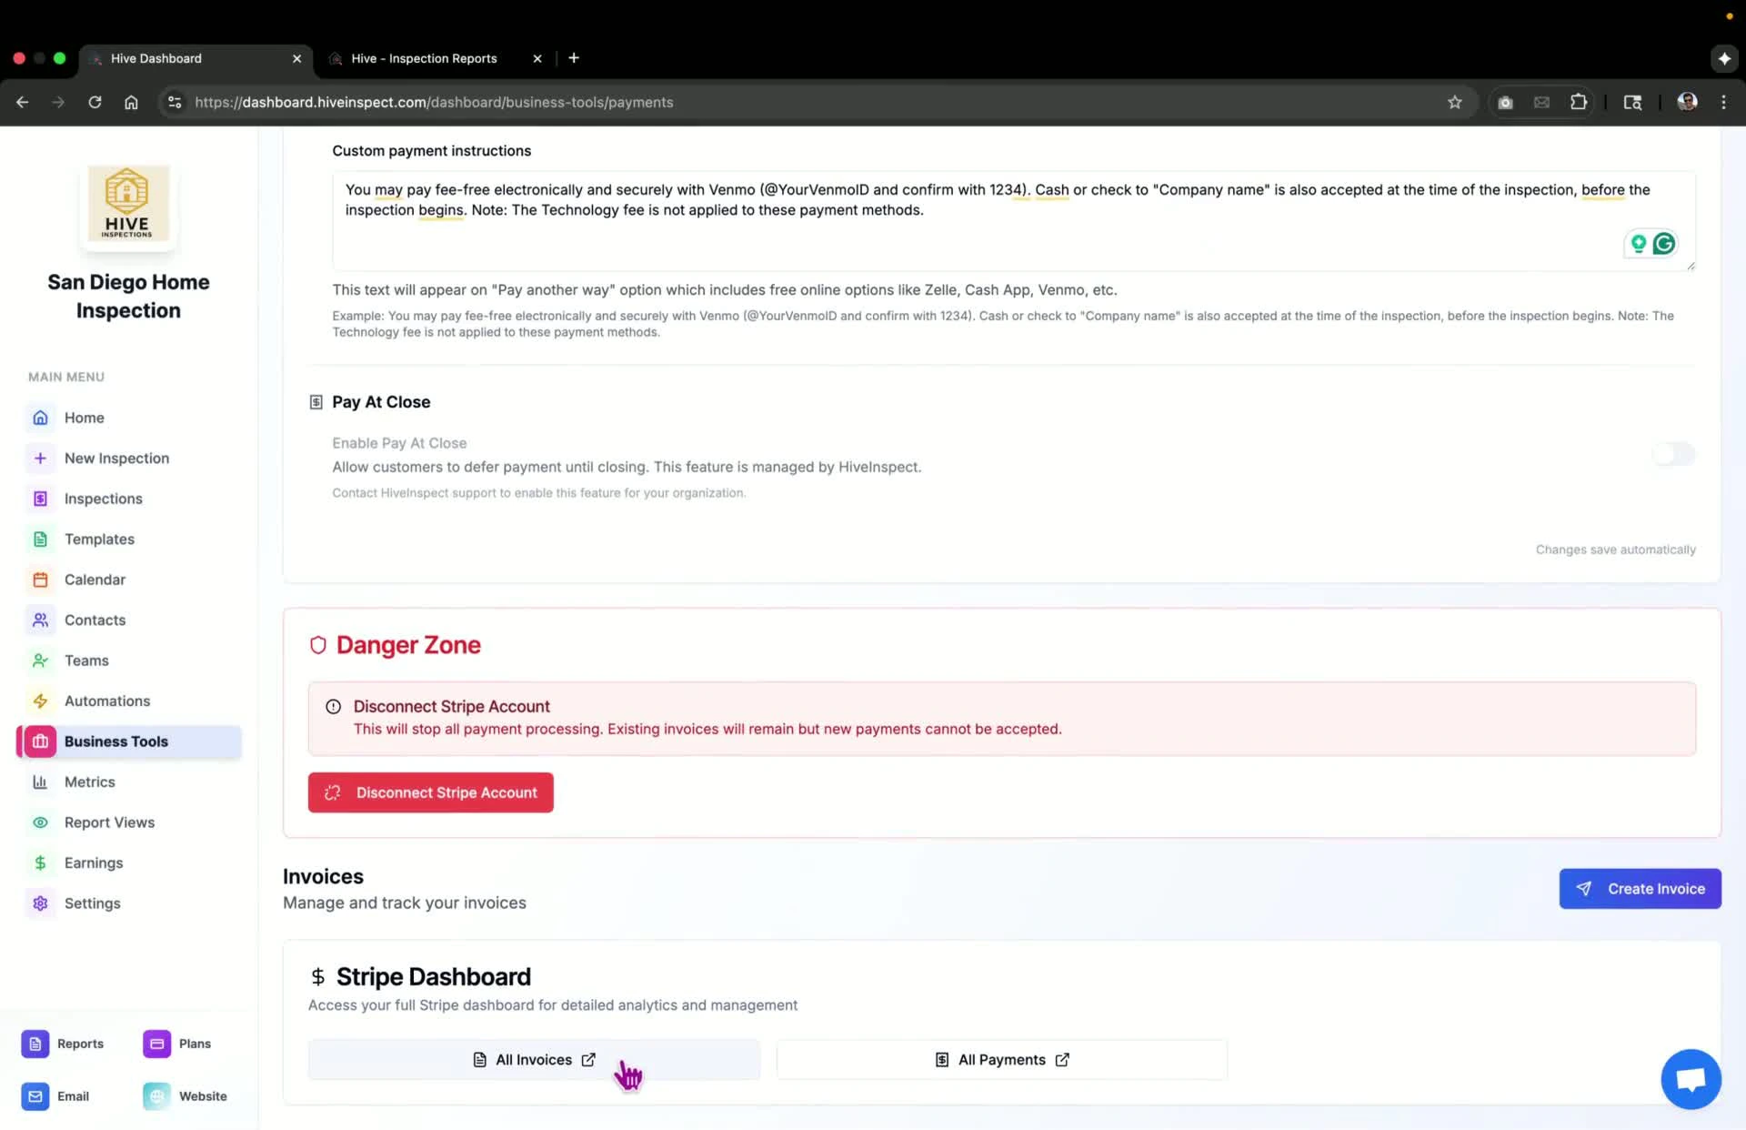
Task: Open All Payments in Stripe
Action: pos(1001,1060)
